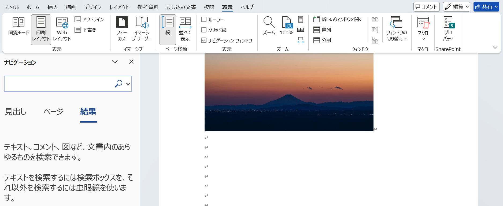Click the navigation search input box

pos(59,84)
